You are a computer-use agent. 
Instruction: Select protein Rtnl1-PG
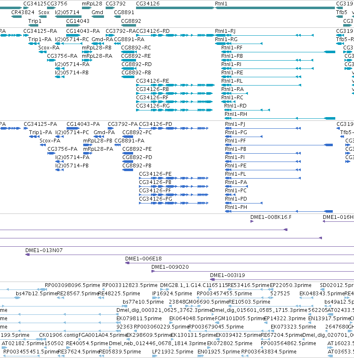236,132
